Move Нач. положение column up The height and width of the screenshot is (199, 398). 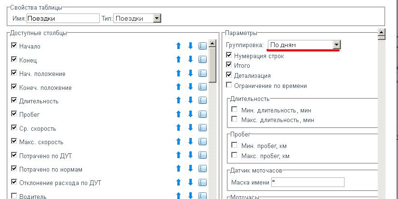click(178, 73)
